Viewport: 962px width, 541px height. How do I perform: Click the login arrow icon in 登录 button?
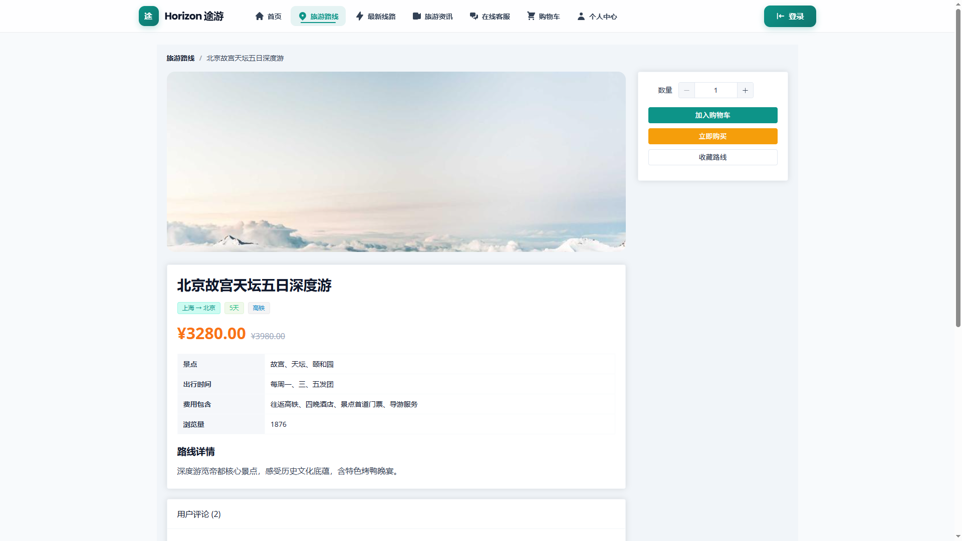point(780,16)
